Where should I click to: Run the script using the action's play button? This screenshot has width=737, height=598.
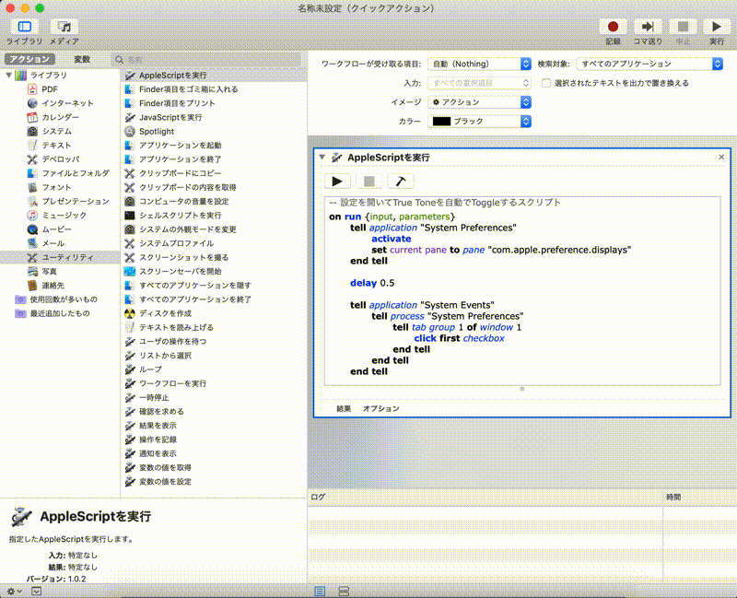tap(337, 181)
